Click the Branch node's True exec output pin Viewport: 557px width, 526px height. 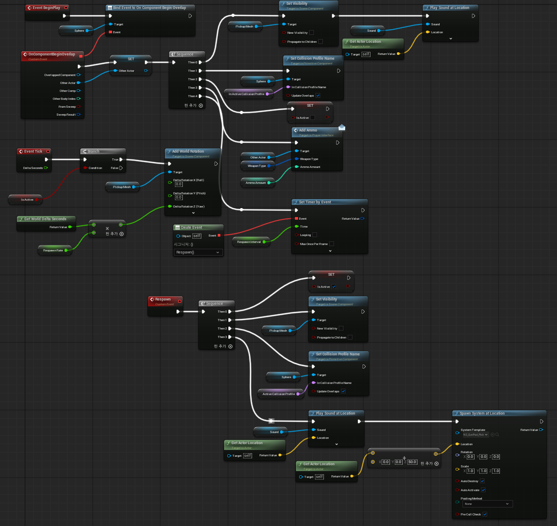[x=121, y=159]
